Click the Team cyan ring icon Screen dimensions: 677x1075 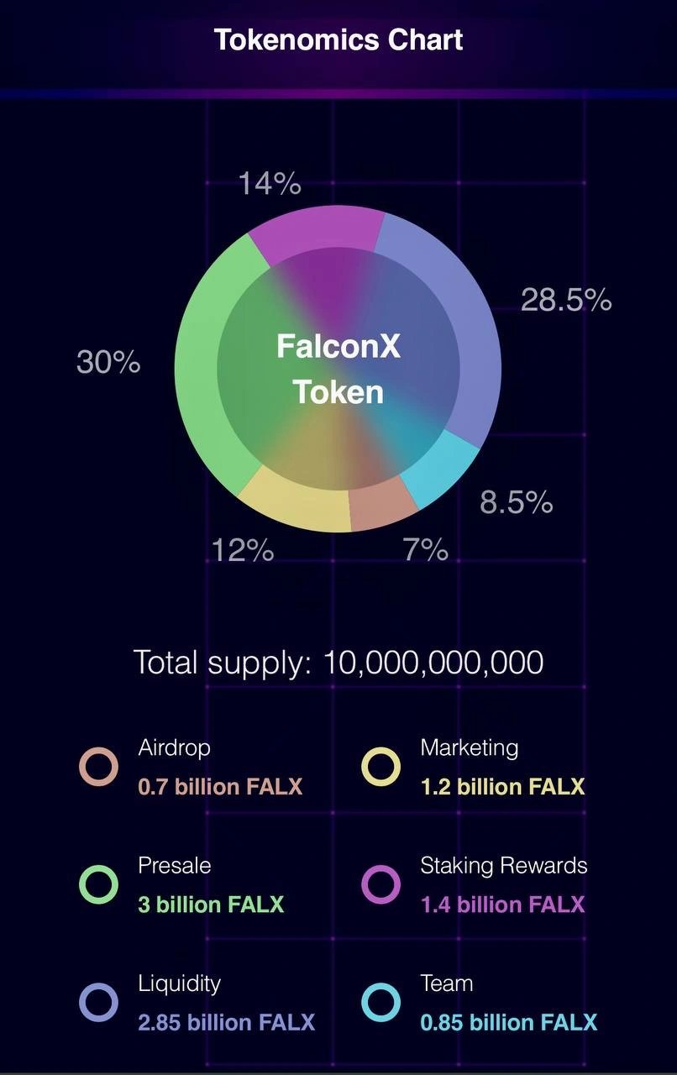(x=380, y=1002)
